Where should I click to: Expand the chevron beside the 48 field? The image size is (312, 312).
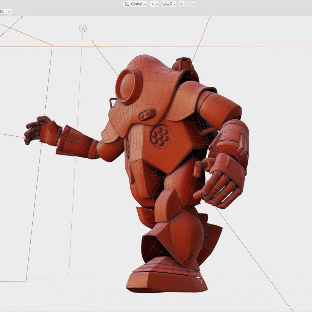coord(9,12)
